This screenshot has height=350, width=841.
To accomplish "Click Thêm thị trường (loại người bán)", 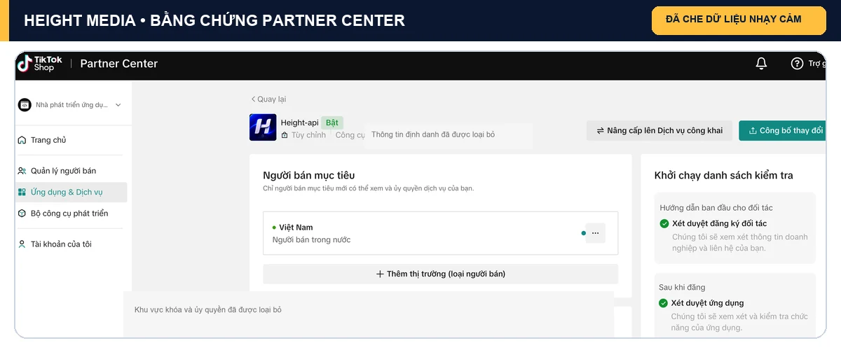I will point(441,274).
